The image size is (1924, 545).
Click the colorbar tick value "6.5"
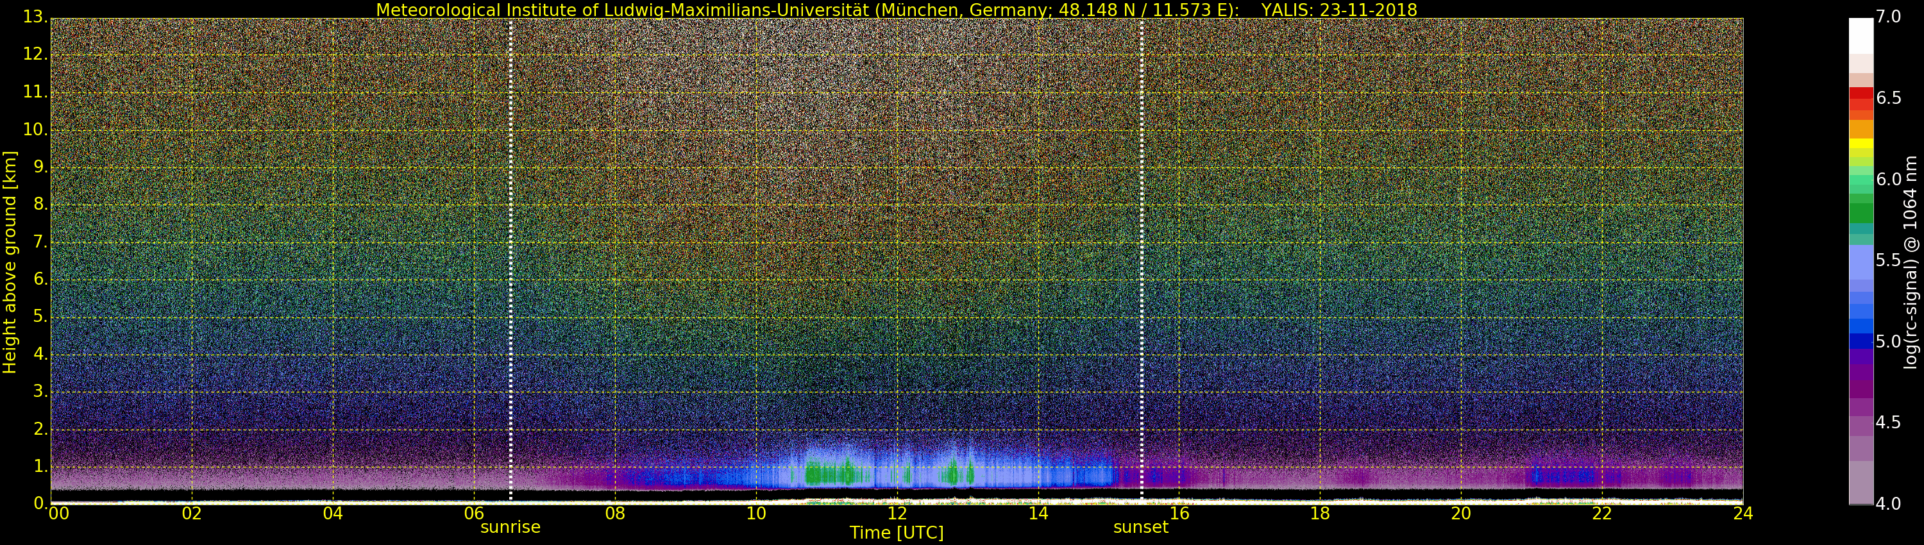click(x=1888, y=98)
